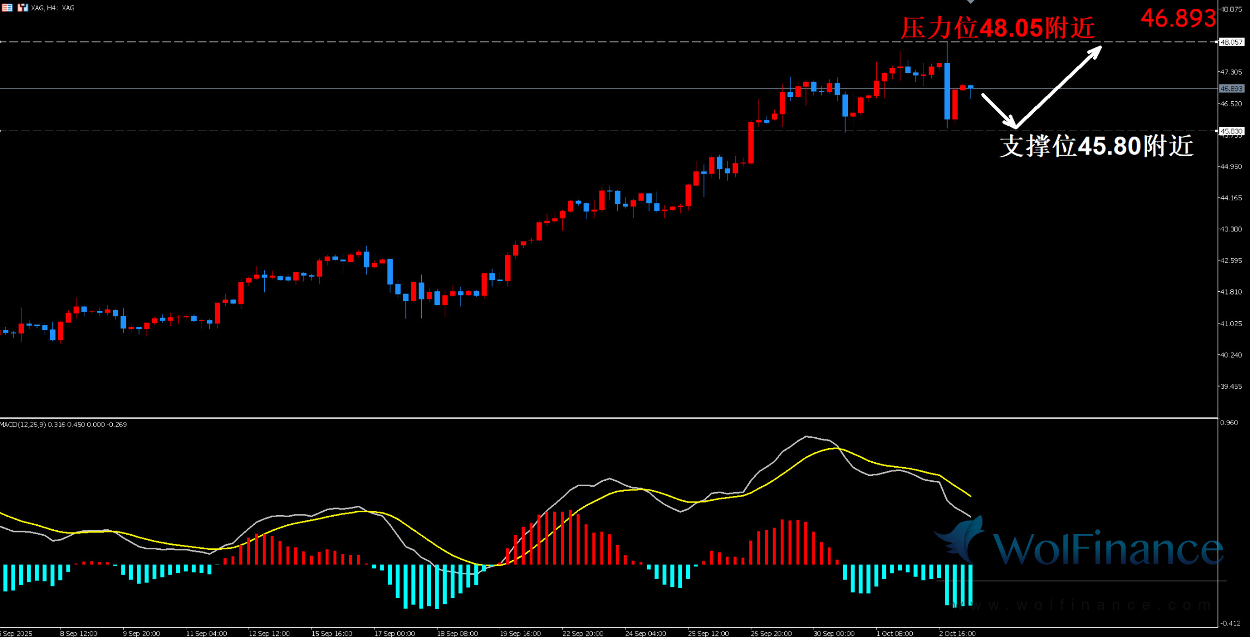
Task: Open the Depth of Market icon
Action: point(7,8)
